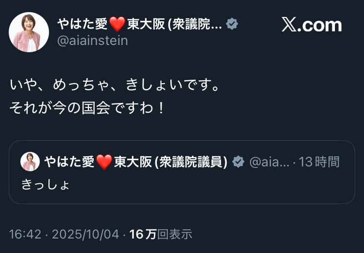Click the red heart emoji in the quoted post name
364x253 pixels.
104,162
